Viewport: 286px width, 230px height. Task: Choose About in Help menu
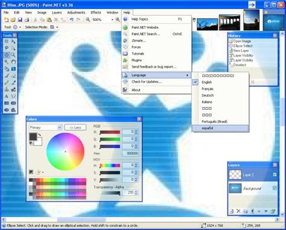click(157, 90)
